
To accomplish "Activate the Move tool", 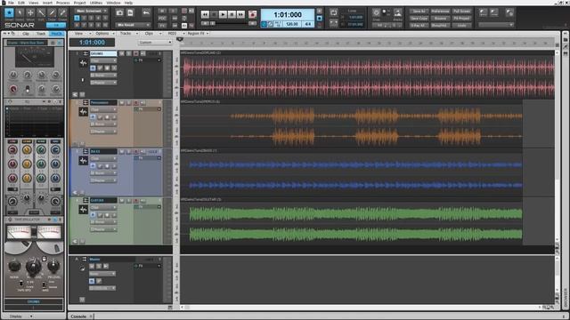I will [30, 13].
